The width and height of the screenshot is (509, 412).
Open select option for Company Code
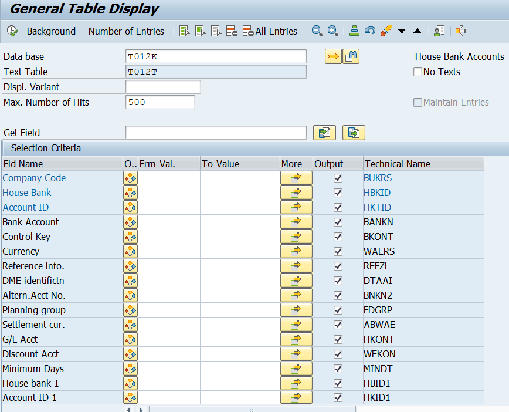point(131,178)
